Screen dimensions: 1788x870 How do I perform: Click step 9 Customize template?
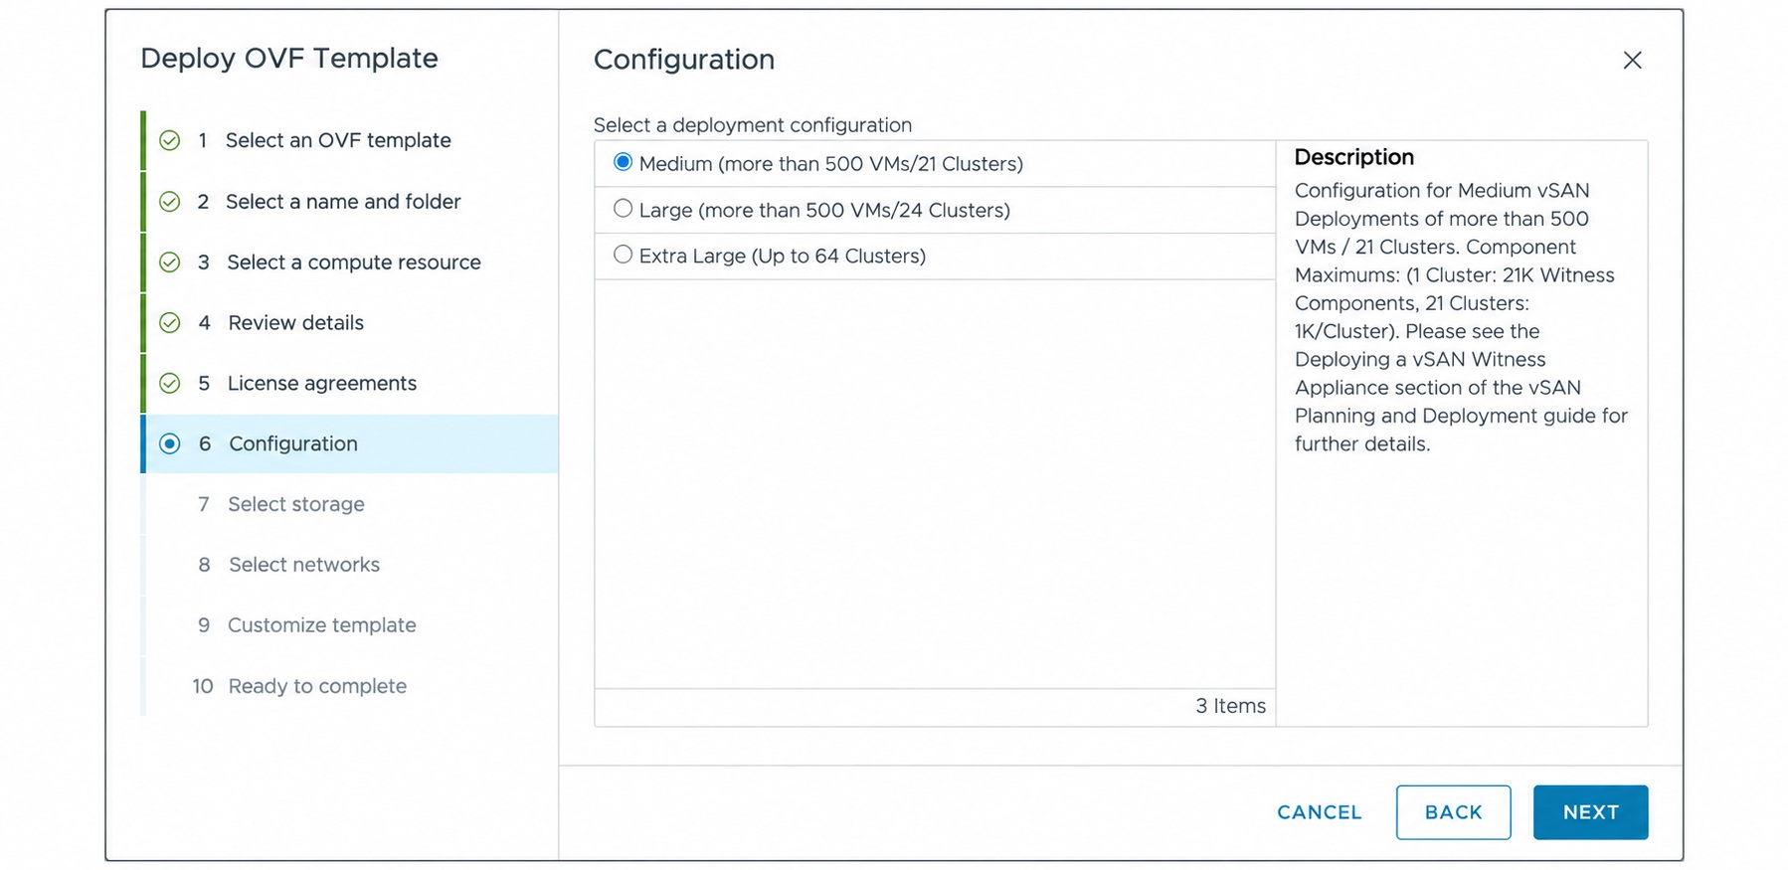coord(350,625)
